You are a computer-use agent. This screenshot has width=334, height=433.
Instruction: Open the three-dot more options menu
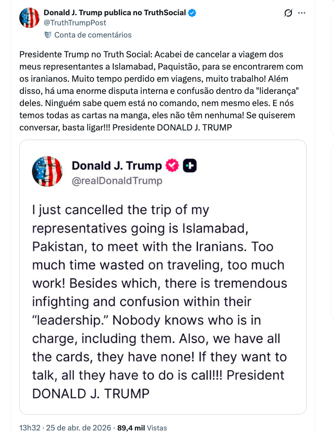302,13
